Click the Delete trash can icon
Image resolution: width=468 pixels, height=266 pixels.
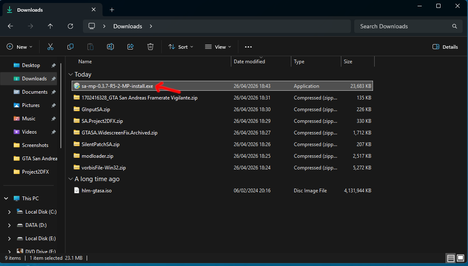point(150,47)
